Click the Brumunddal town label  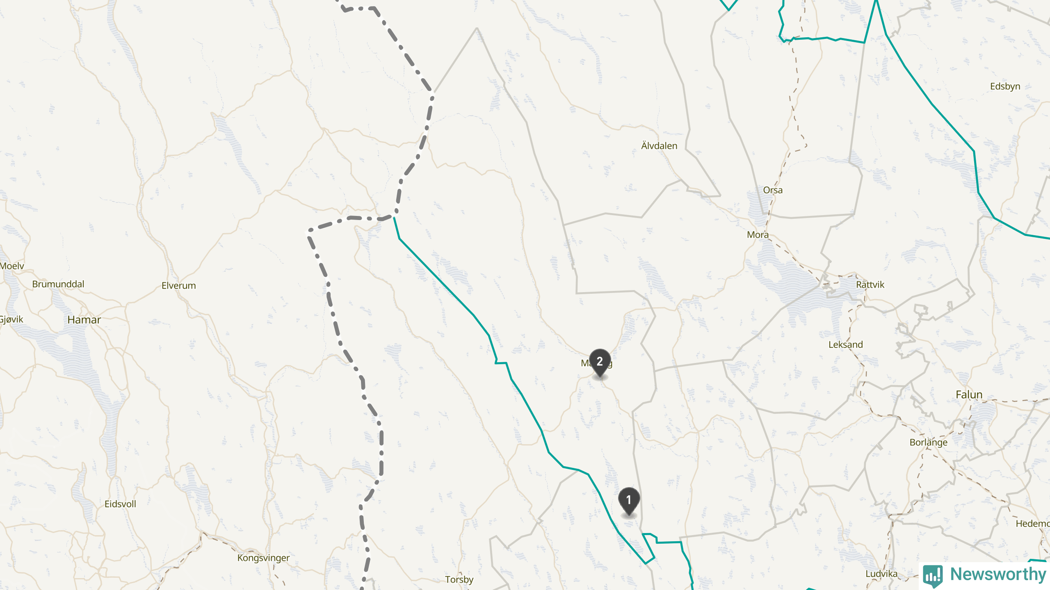(58, 284)
